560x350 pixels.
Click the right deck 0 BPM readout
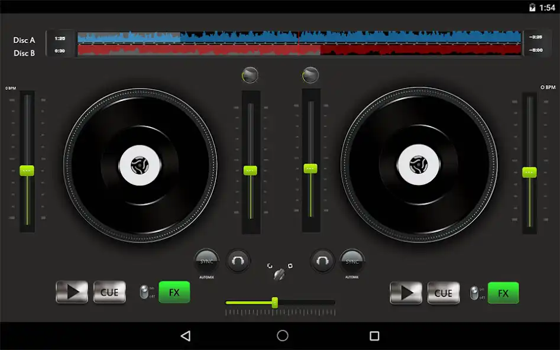coord(548,87)
